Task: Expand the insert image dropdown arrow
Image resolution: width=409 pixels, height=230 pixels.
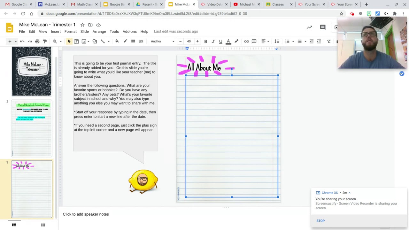Action: pos(88,41)
